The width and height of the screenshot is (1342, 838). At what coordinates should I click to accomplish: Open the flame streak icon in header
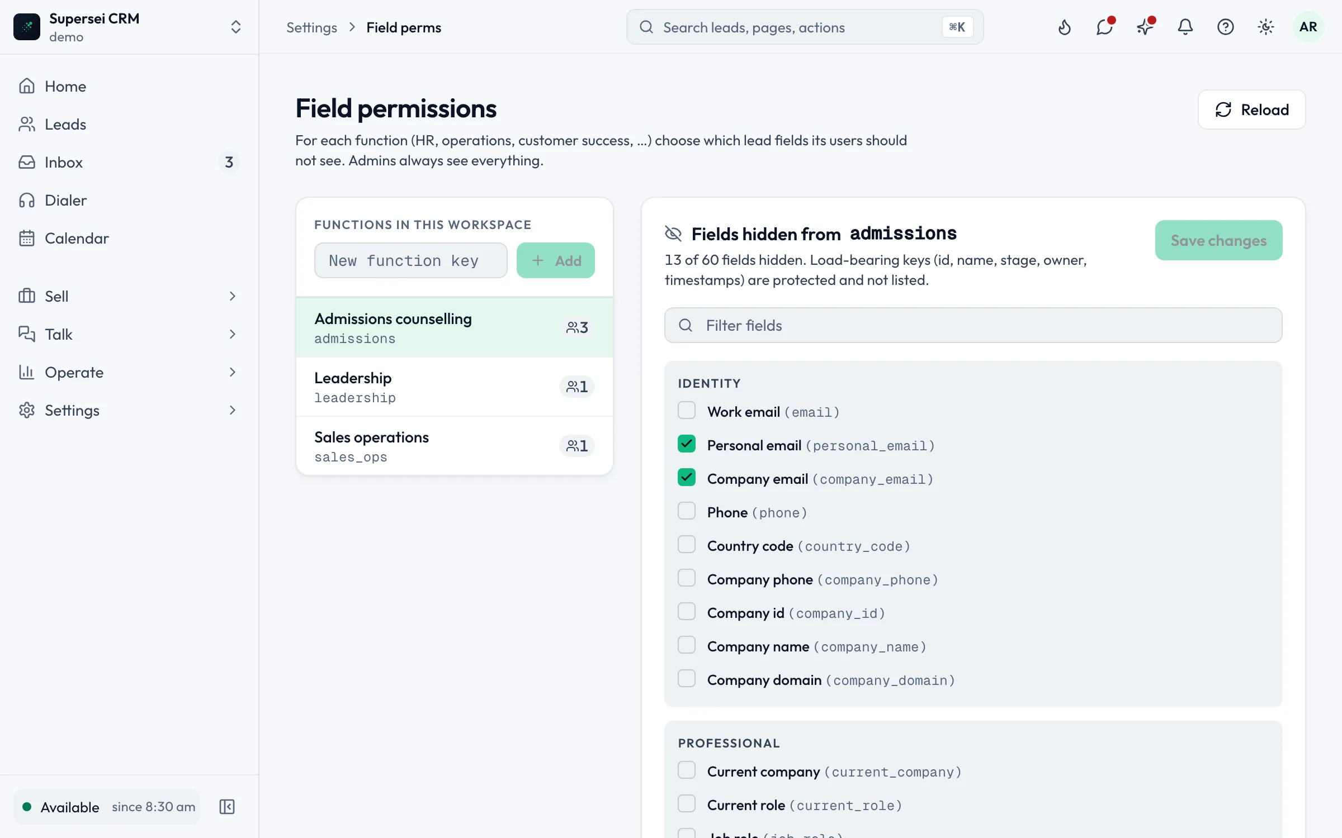coord(1065,27)
